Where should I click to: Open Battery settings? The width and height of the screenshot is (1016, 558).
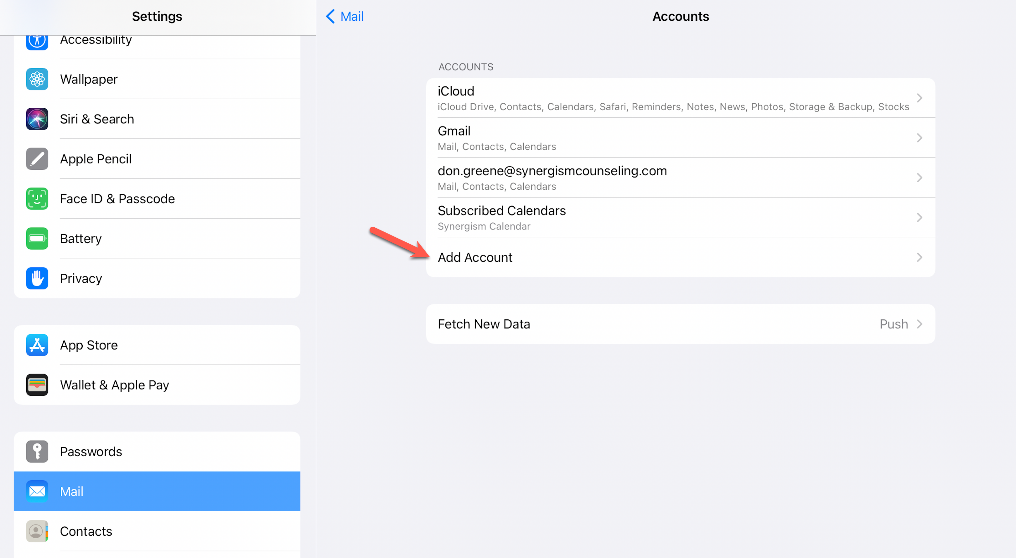tap(157, 239)
